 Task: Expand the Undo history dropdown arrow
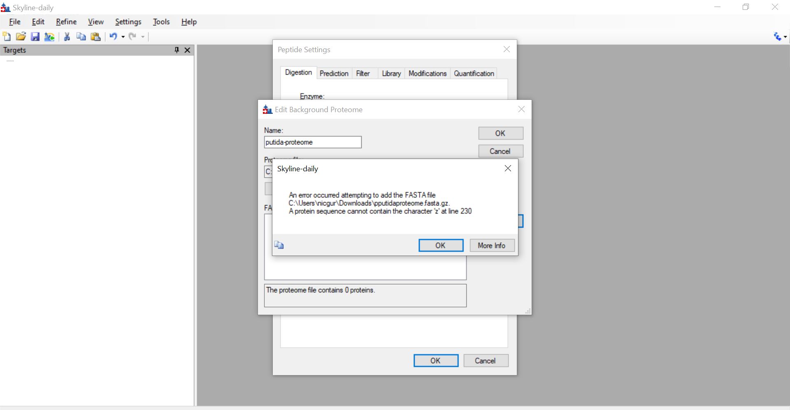coord(123,37)
